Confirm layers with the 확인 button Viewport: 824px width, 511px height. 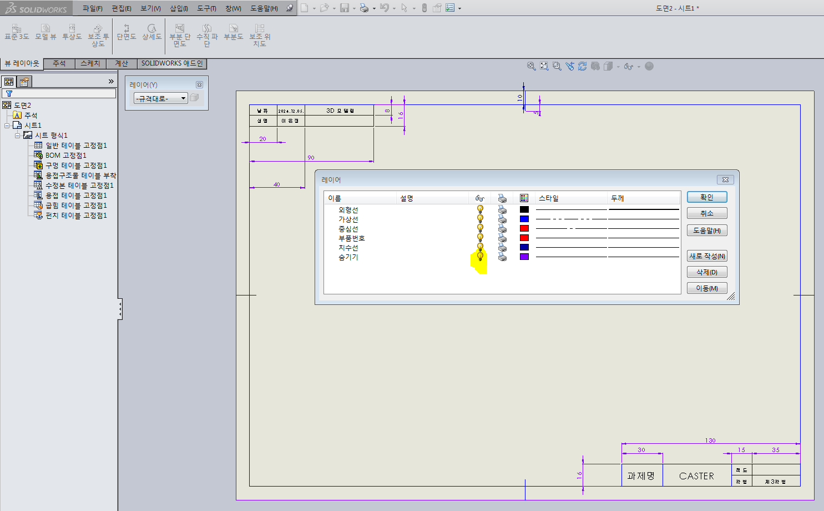707,197
